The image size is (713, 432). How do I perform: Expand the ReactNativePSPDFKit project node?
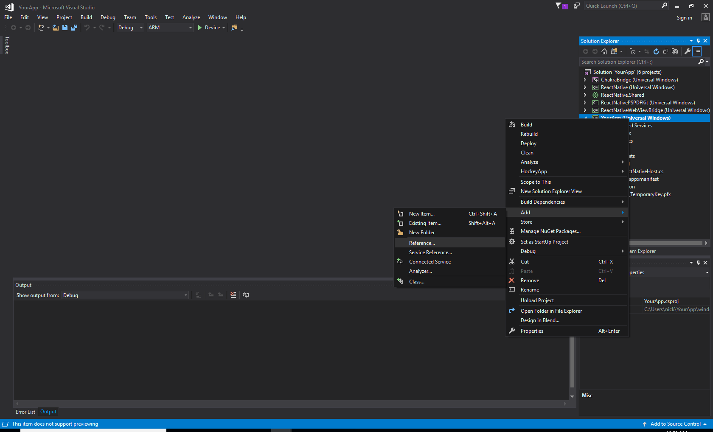585,103
